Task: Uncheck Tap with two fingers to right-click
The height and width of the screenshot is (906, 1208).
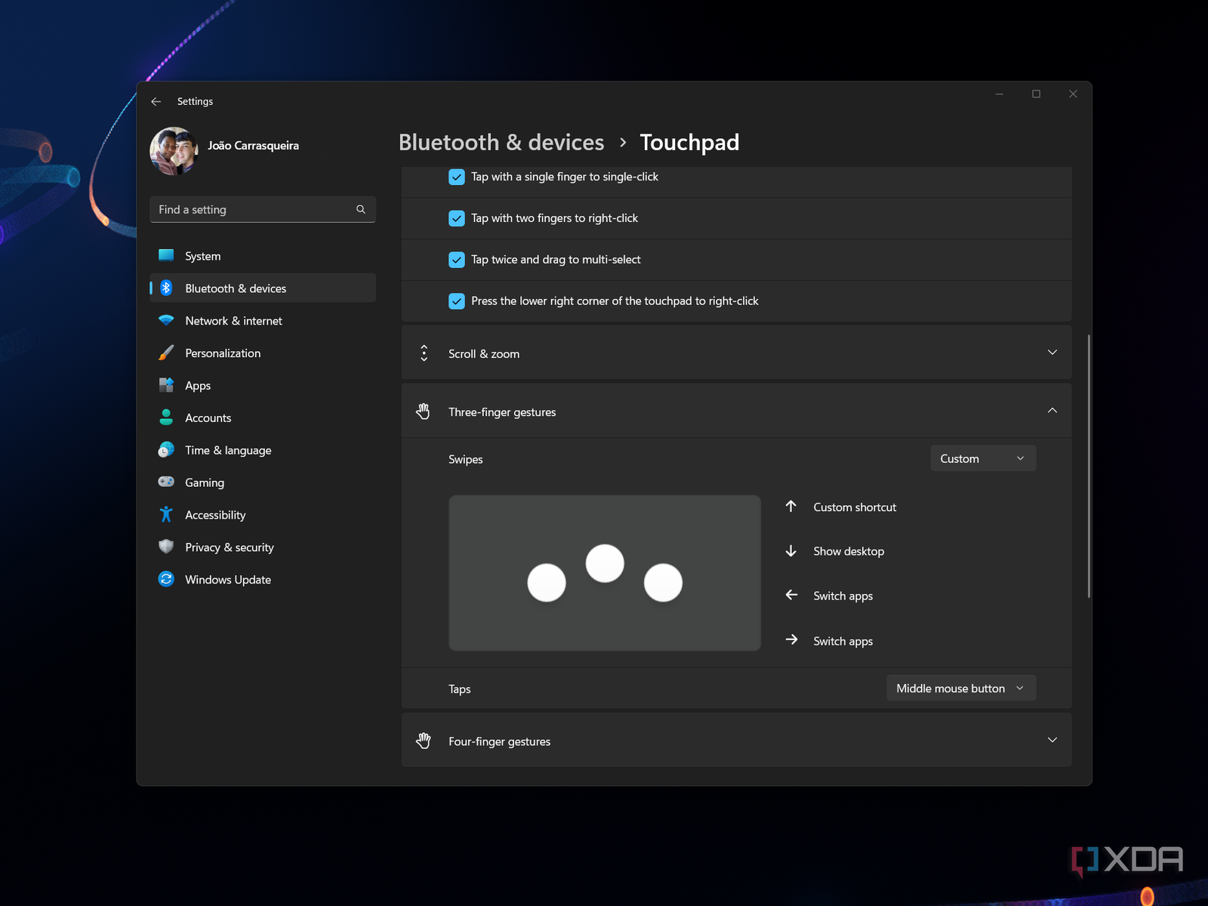Action: click(x=457, y=218)
